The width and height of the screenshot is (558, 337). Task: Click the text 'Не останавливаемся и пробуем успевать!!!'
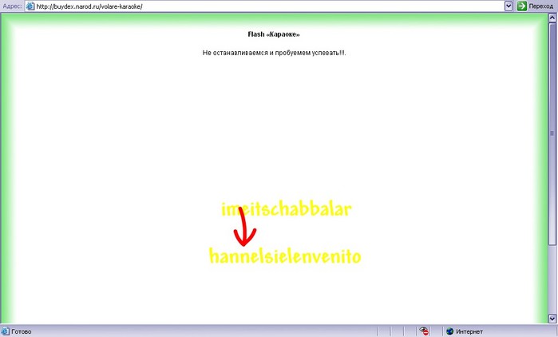tap(274, 53)
